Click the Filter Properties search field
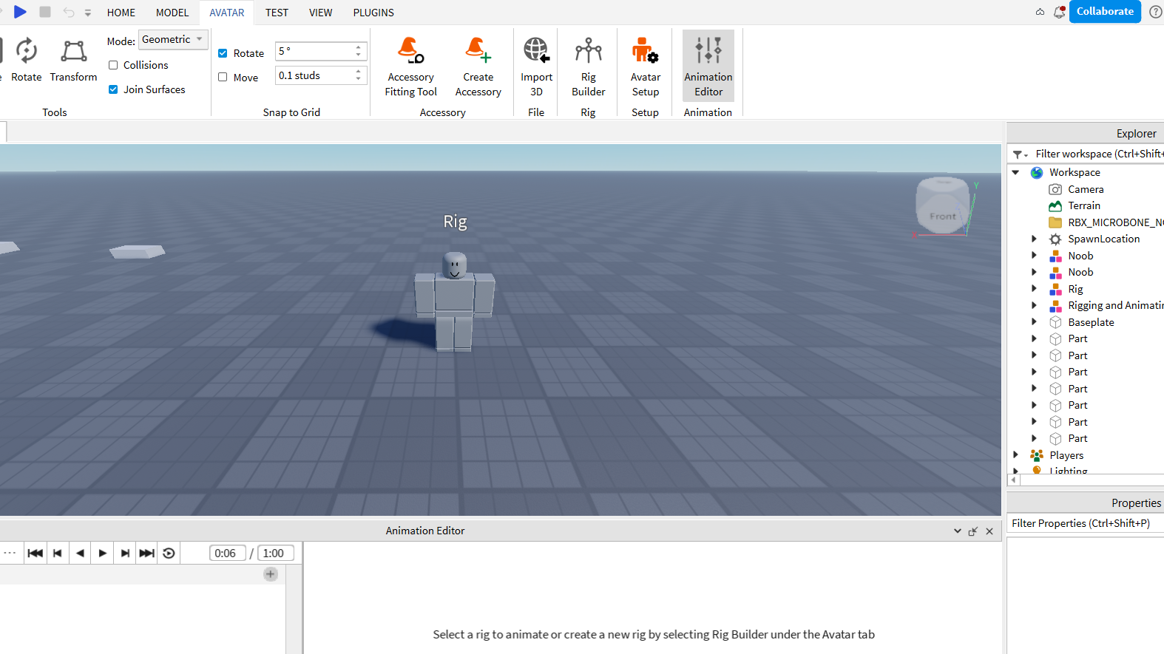Image resolution: width=1164 pixels, height=654 pixels. click(x=1083, y=523)
